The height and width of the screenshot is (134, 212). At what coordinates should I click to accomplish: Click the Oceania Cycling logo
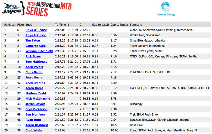(166, 9)
